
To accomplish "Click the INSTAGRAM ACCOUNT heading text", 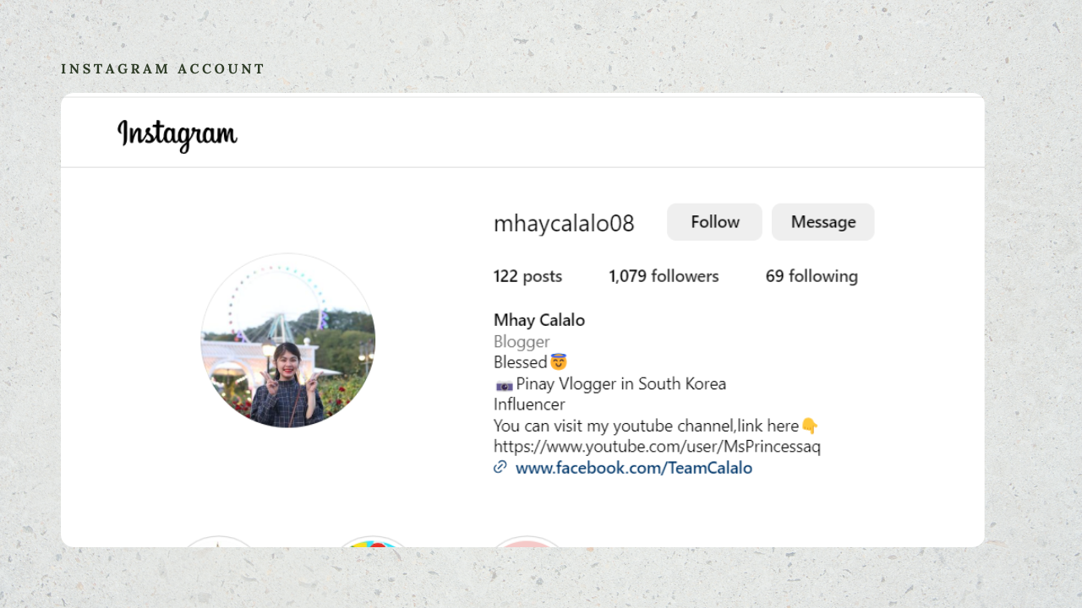I will (163, 69).
